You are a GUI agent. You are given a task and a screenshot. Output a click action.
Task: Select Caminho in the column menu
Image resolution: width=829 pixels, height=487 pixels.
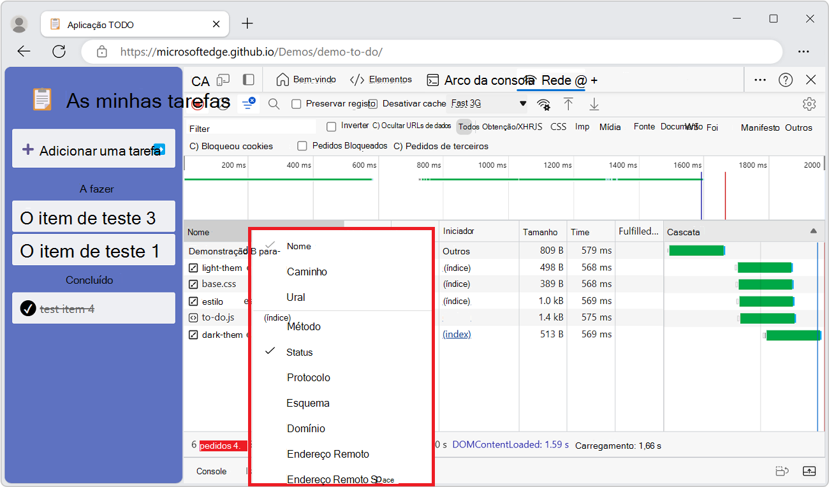click(x=307, y=272)
